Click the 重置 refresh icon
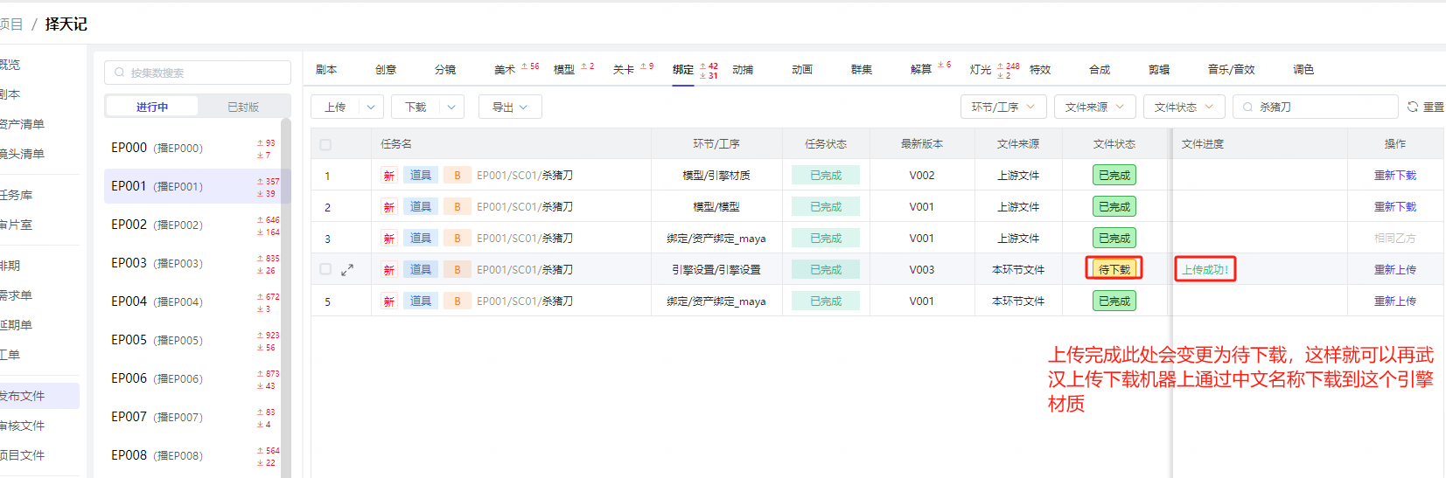Viewport: 1446px width, 478px height. [1412, 107]
